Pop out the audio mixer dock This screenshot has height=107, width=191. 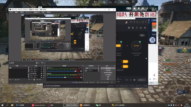tap(83, 66)
